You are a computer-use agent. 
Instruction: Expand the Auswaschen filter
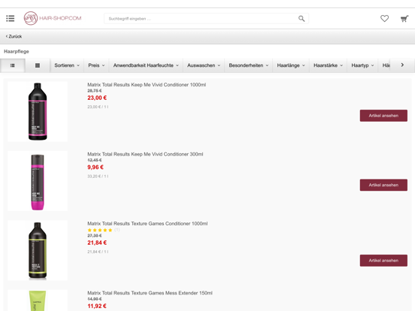pos(204,65)
